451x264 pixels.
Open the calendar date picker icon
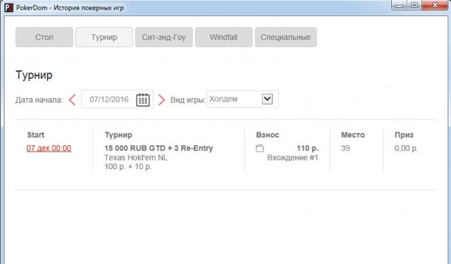142,99
